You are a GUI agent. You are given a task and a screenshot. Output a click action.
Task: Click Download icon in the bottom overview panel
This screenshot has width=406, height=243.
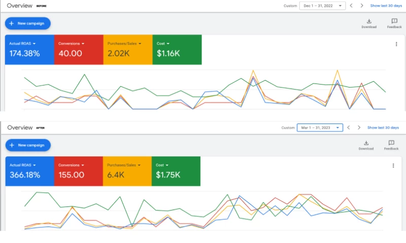pos(366,143)
